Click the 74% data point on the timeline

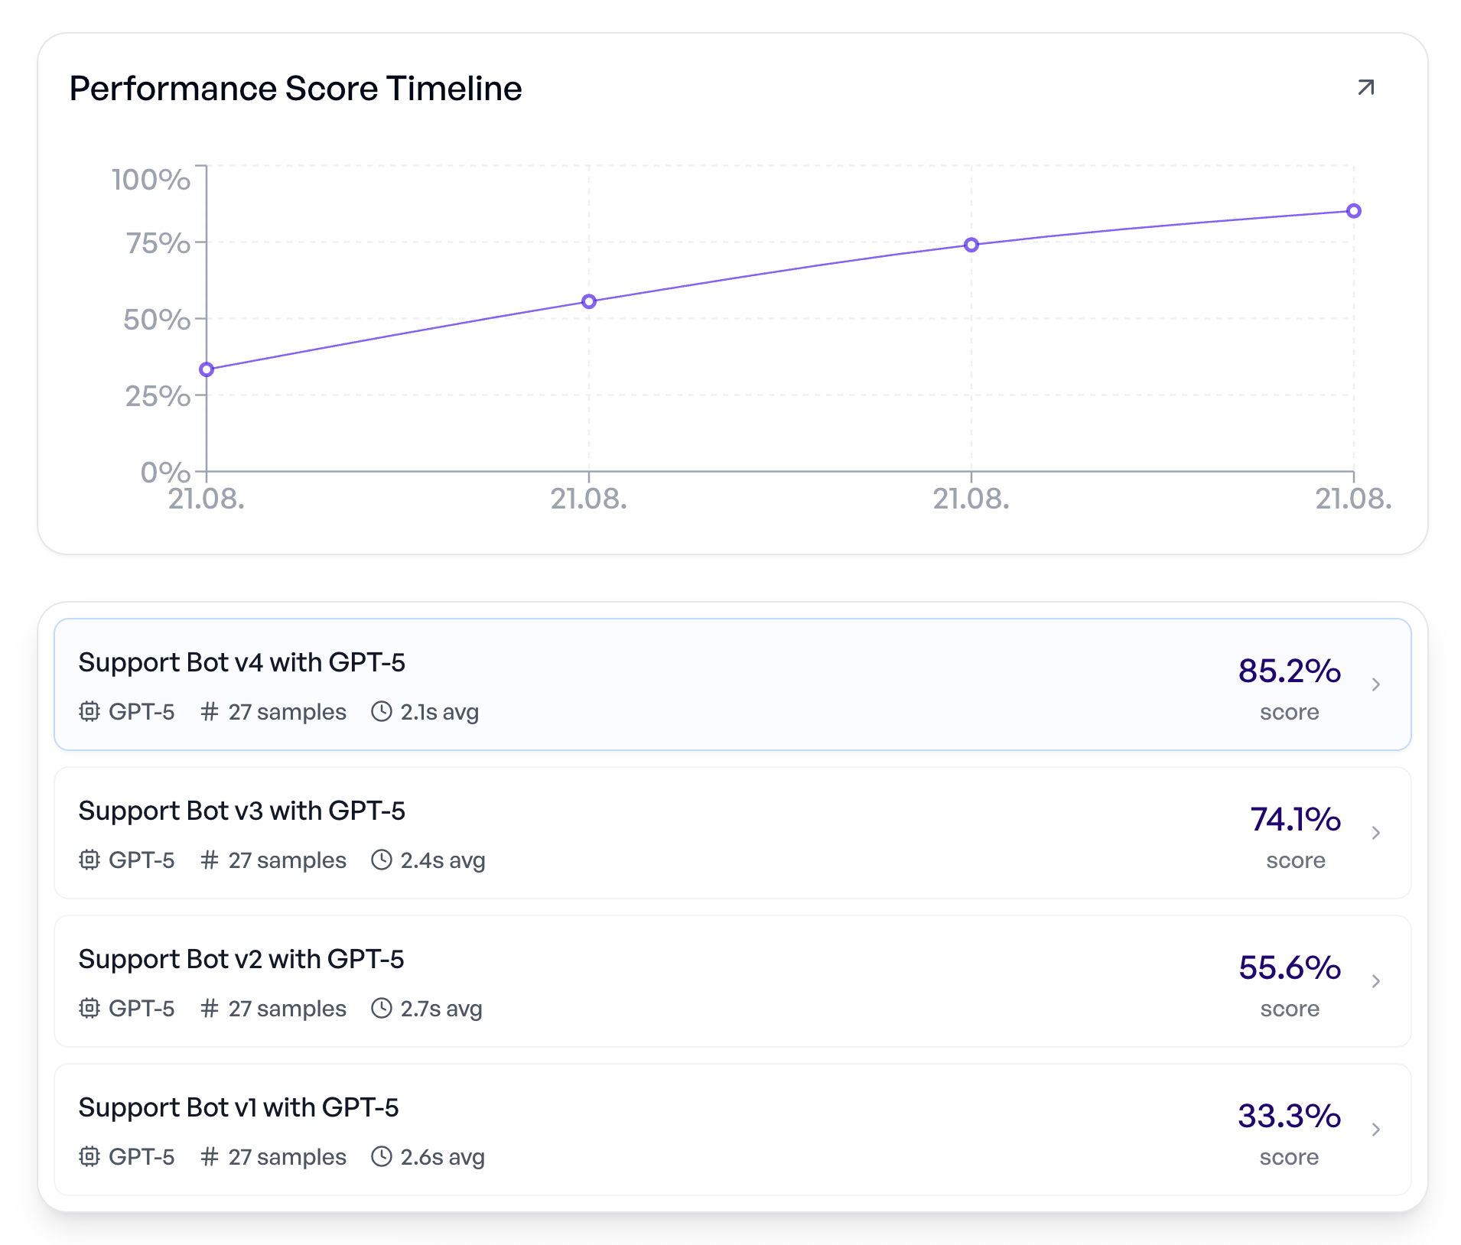[971, 245]
